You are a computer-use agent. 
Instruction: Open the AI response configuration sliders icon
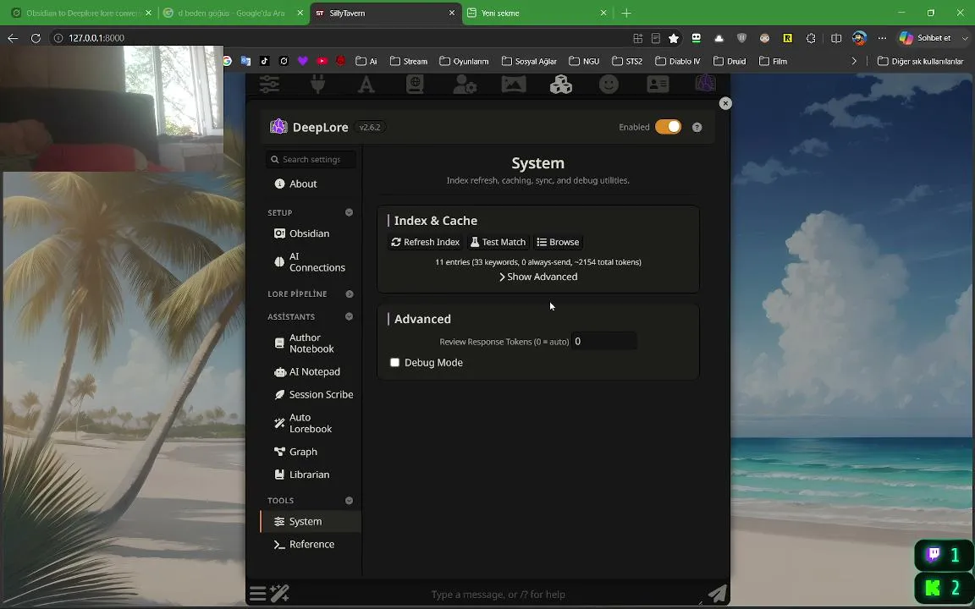[x=269, y=84]
